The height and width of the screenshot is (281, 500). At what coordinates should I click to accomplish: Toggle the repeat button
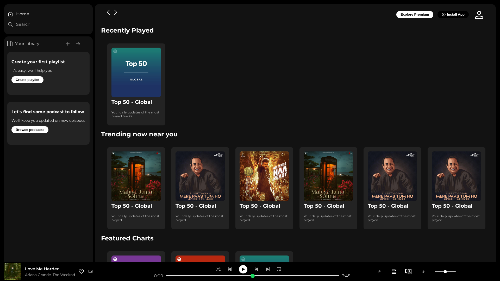(279, 269)
